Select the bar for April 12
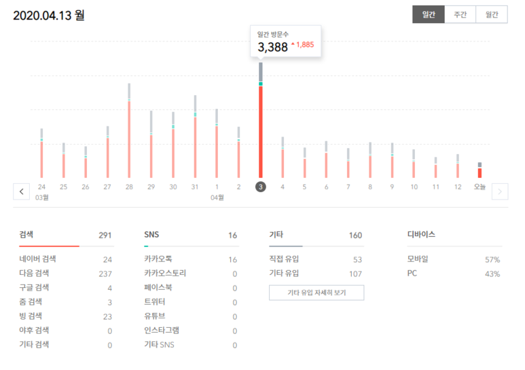This screenshot has width=525, height=370. coord(458,166)
